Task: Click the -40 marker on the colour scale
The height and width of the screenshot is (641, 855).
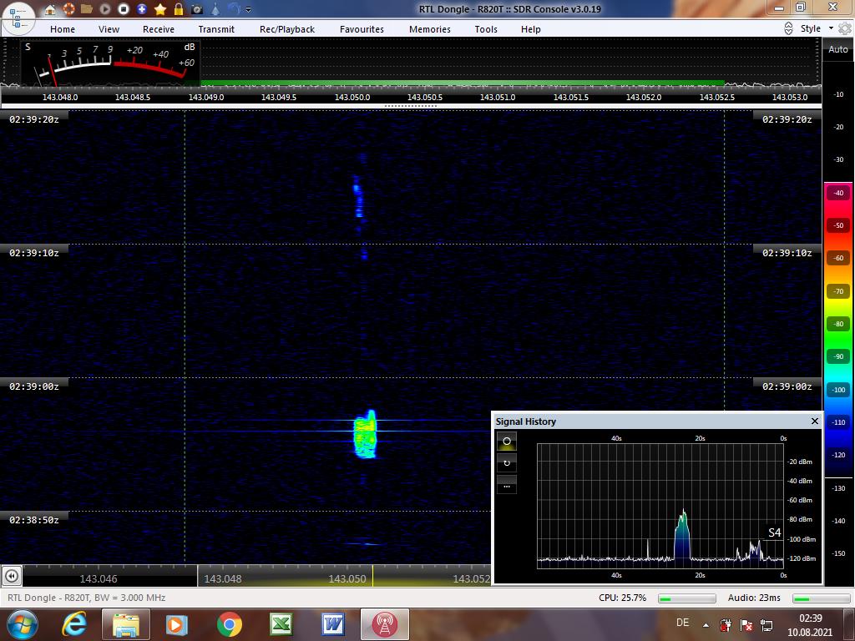Action: [838, 193]
